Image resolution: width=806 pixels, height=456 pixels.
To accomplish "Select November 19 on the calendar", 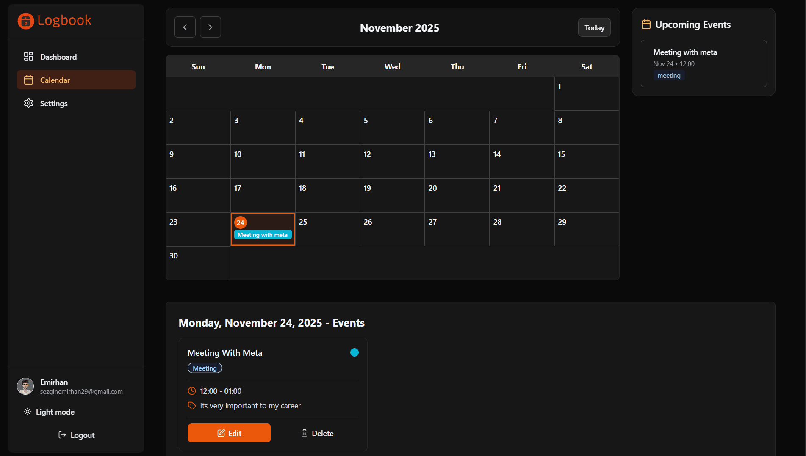I will [x=392, y=195].
